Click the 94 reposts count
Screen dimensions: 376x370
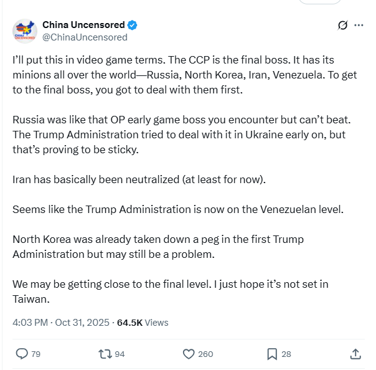(120, 354)
